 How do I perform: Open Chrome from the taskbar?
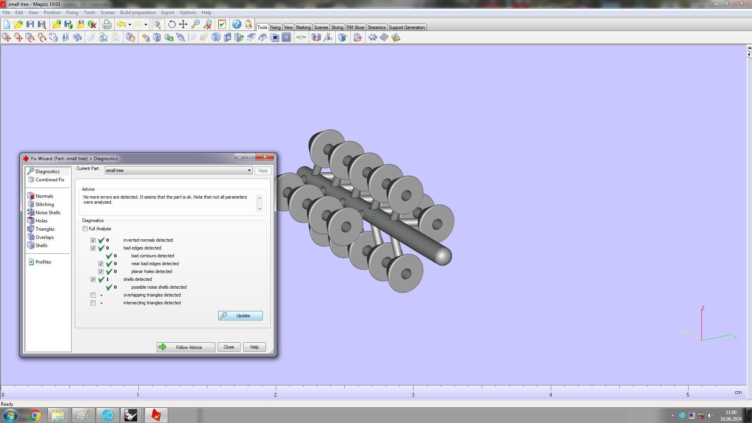click(x=35, y=415)
